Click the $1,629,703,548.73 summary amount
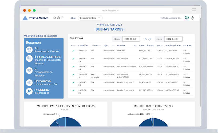 47,57
